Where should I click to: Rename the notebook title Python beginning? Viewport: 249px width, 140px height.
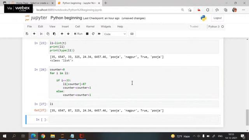point(66,18)
